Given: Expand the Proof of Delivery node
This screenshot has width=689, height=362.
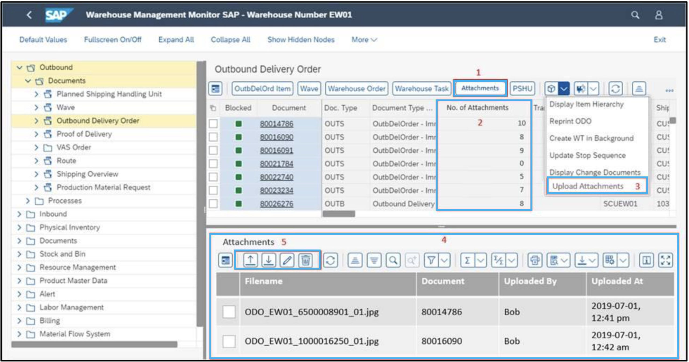Looking at the screenshot, I should [36, 134].
